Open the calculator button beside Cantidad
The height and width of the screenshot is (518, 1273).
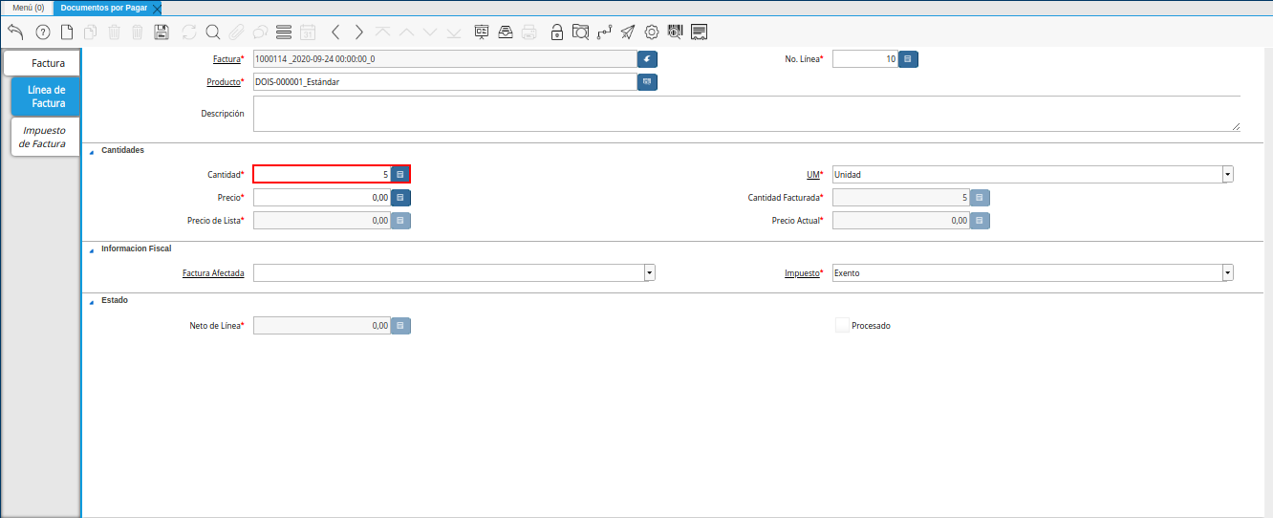click(400, 175)
